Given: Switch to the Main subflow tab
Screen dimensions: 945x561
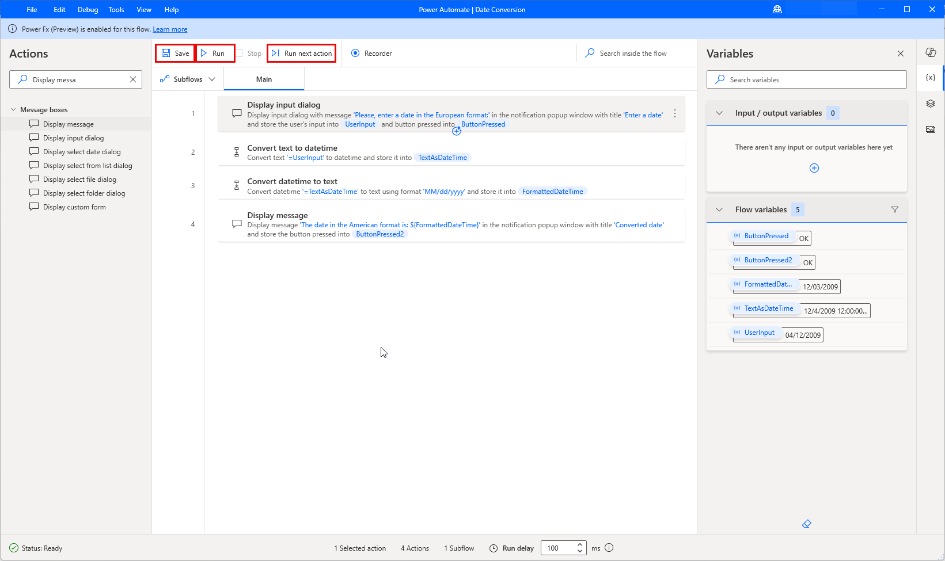Looking at the screenshot, I should click(x=264, y=79).
